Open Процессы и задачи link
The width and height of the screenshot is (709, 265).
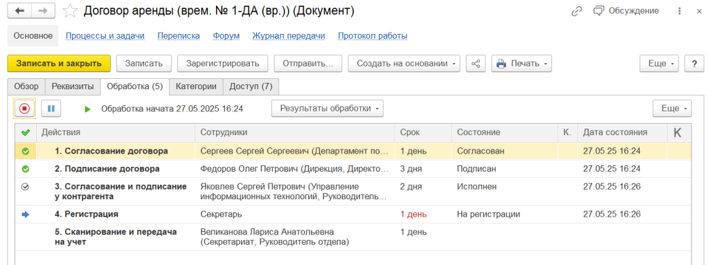[x=105, y=36]
